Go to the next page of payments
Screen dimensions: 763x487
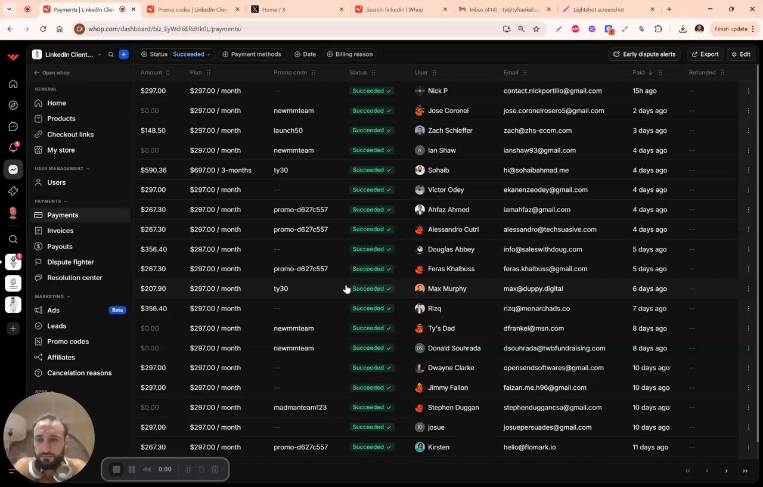click(x=726, y=471)
